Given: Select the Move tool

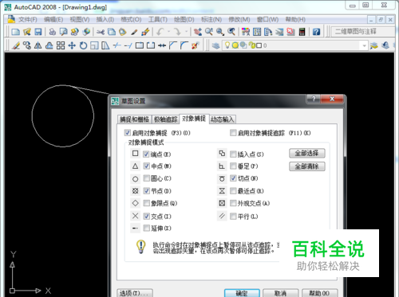Looking at the screenshot, I should [72, 45].
